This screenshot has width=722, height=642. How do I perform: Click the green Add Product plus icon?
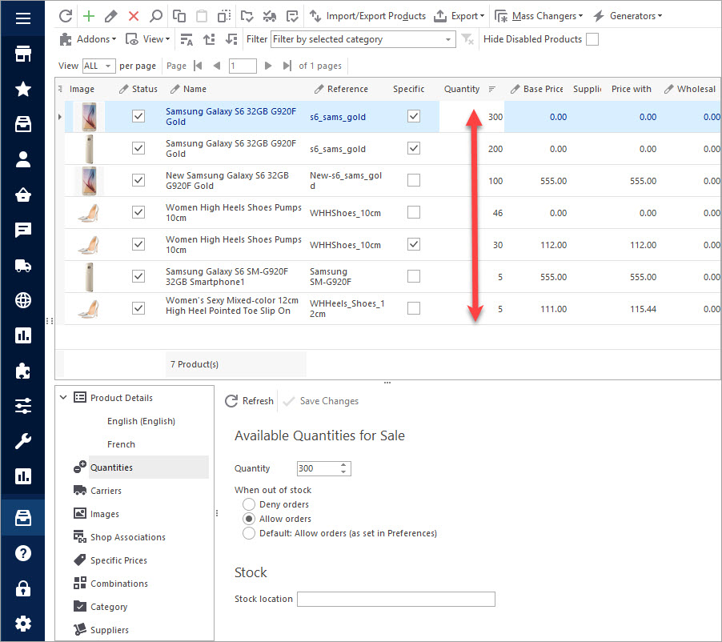click(x=89, y=16)
